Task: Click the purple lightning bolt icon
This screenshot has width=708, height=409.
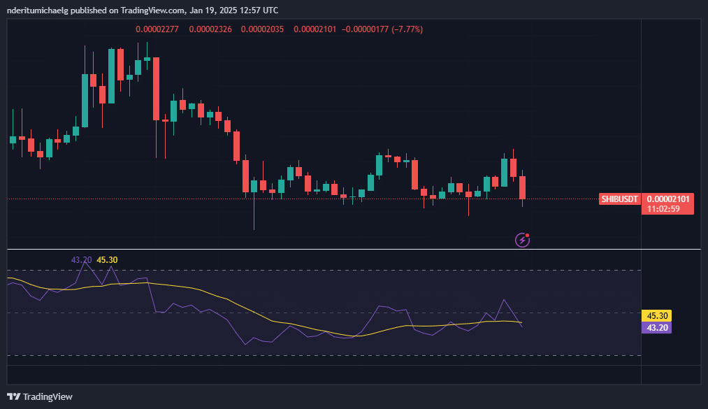Action: pyautogui.click(x=522, y=241)
